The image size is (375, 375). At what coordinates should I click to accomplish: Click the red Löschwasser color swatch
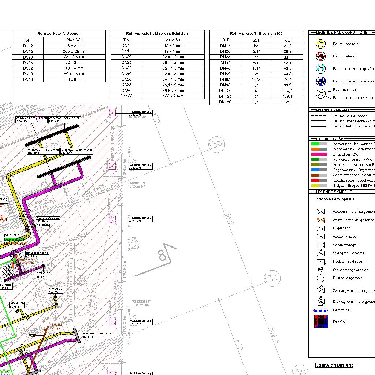(x=319, y=180)
